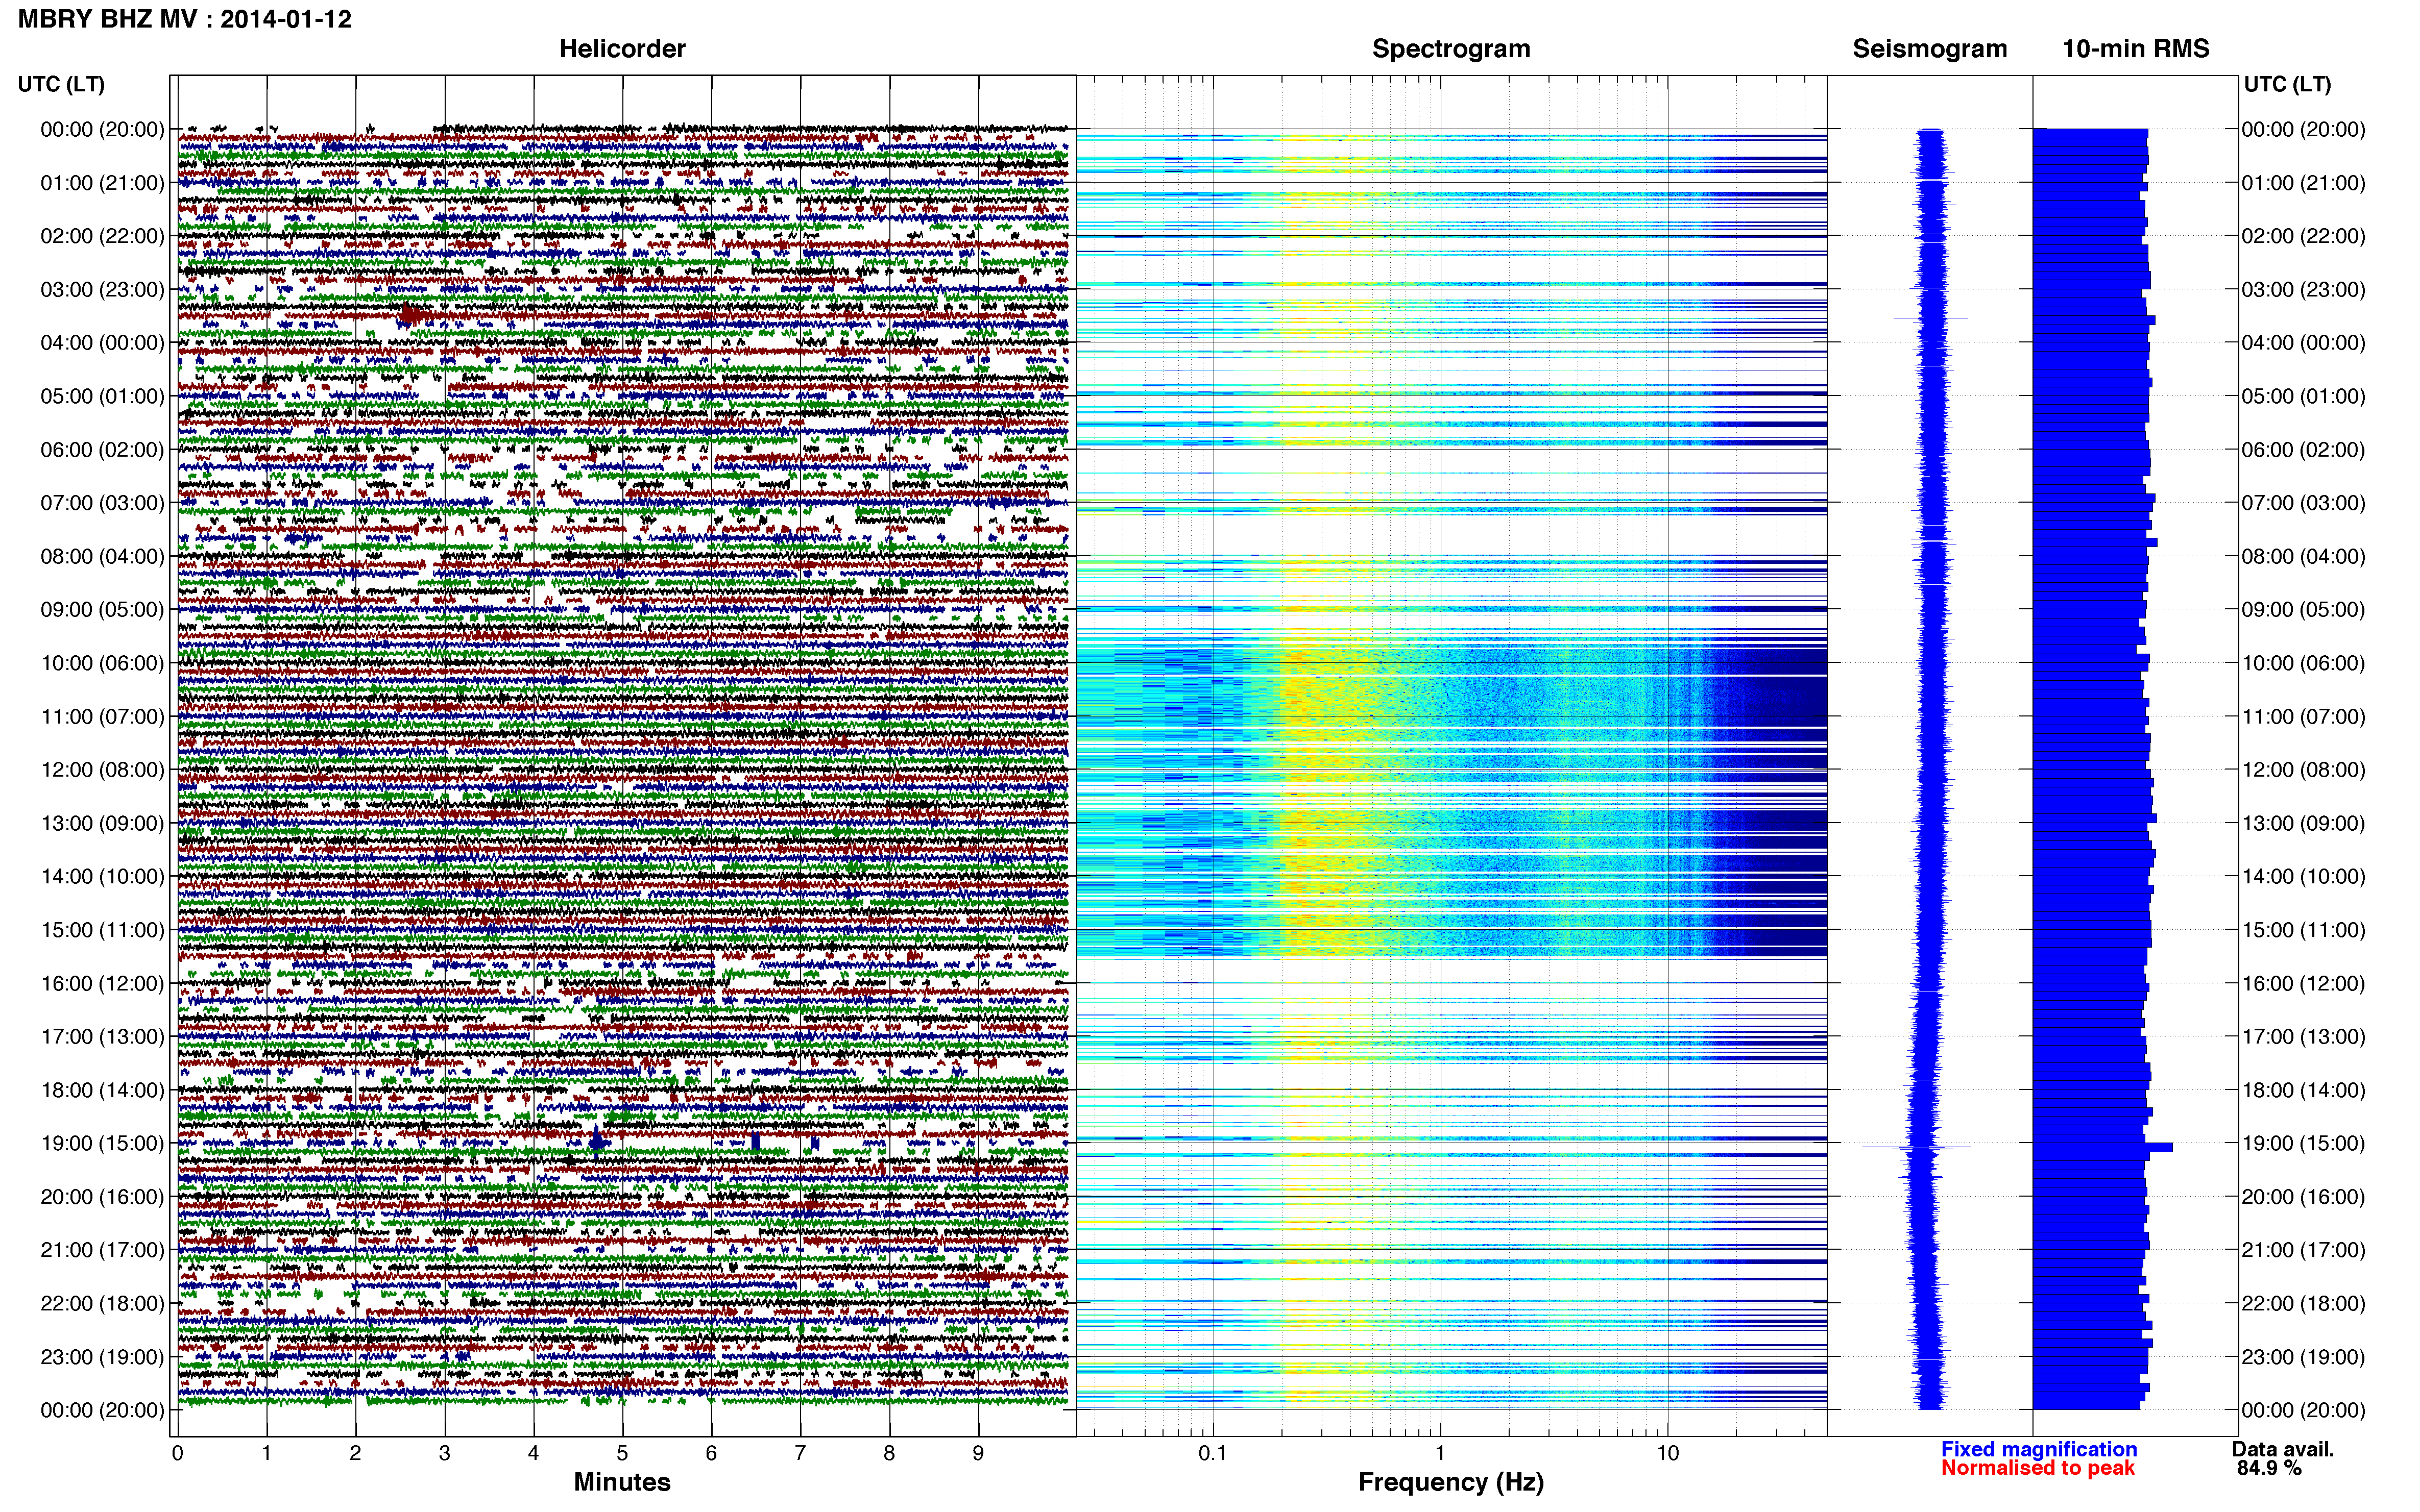This screenshot has height=1512, width=2420.
Task: Click the blue Fixed magnification legend text
Action: (2039, 1449)
